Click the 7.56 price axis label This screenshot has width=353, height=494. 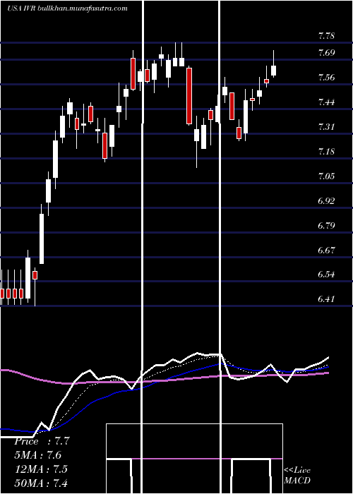coord(326,78)
